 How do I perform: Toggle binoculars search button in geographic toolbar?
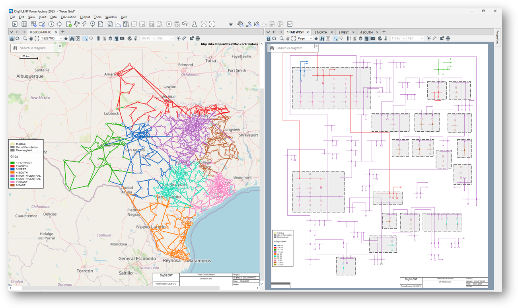72,39
